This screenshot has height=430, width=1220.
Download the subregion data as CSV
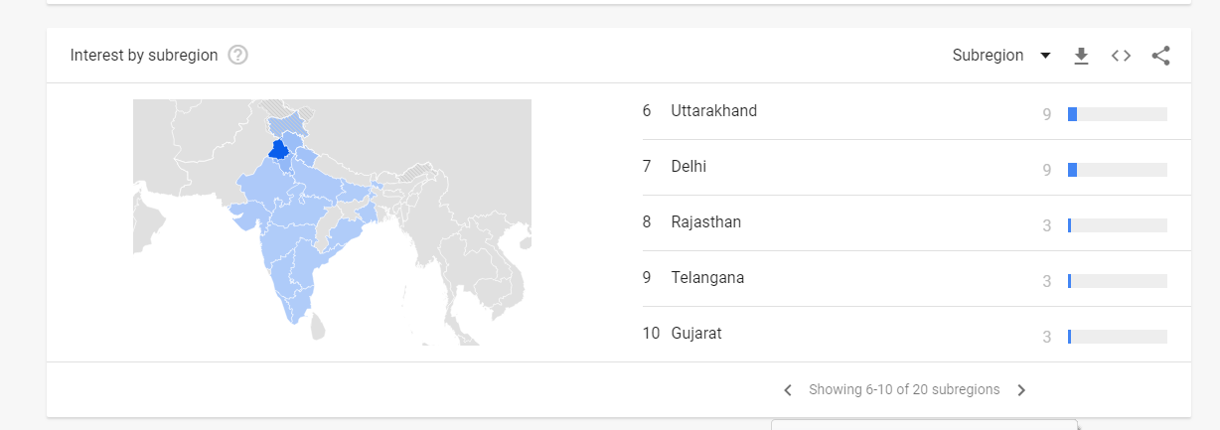[x=1082, y=56]
